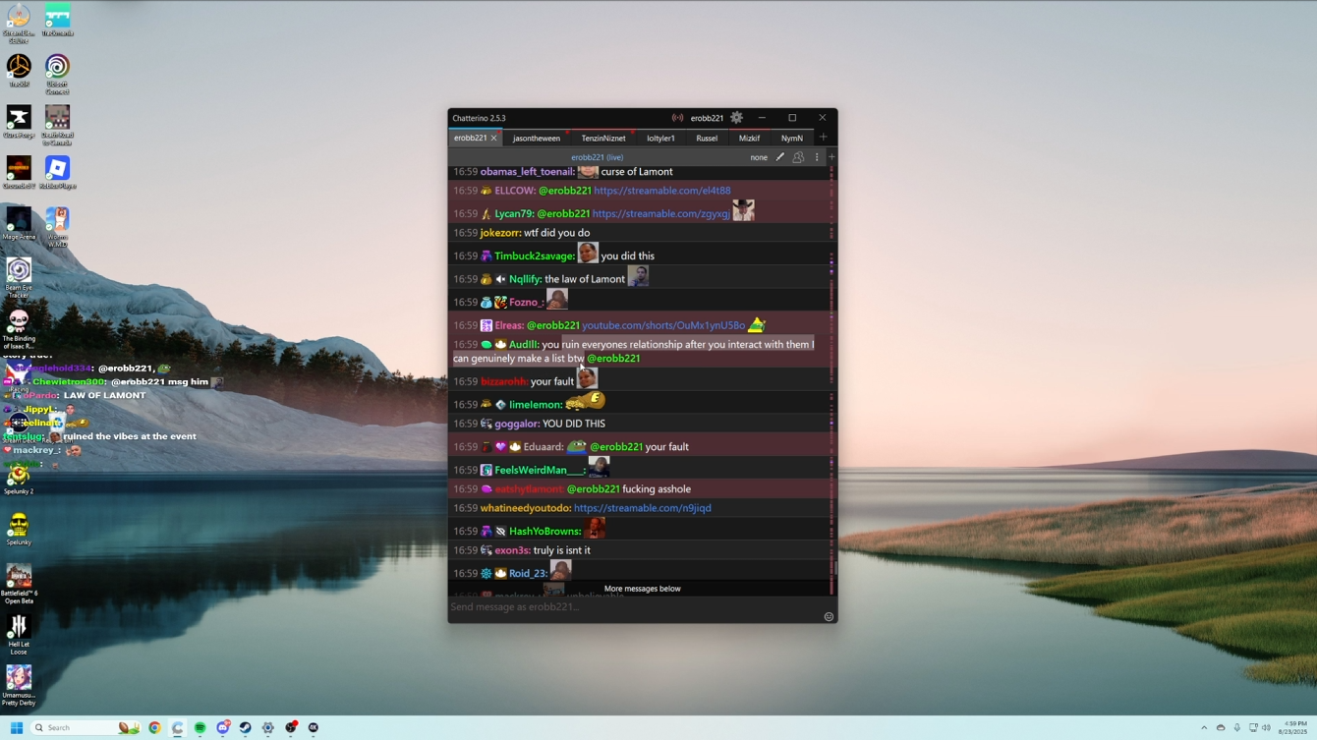1317x740 pixels.
Task: Open the erobb221 account switcher
Action: (x=707, y=118)
